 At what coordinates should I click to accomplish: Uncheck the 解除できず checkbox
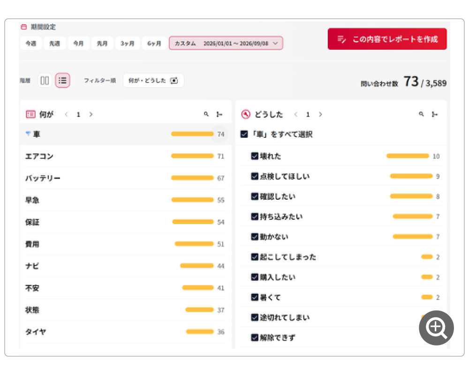coord(255,337)
